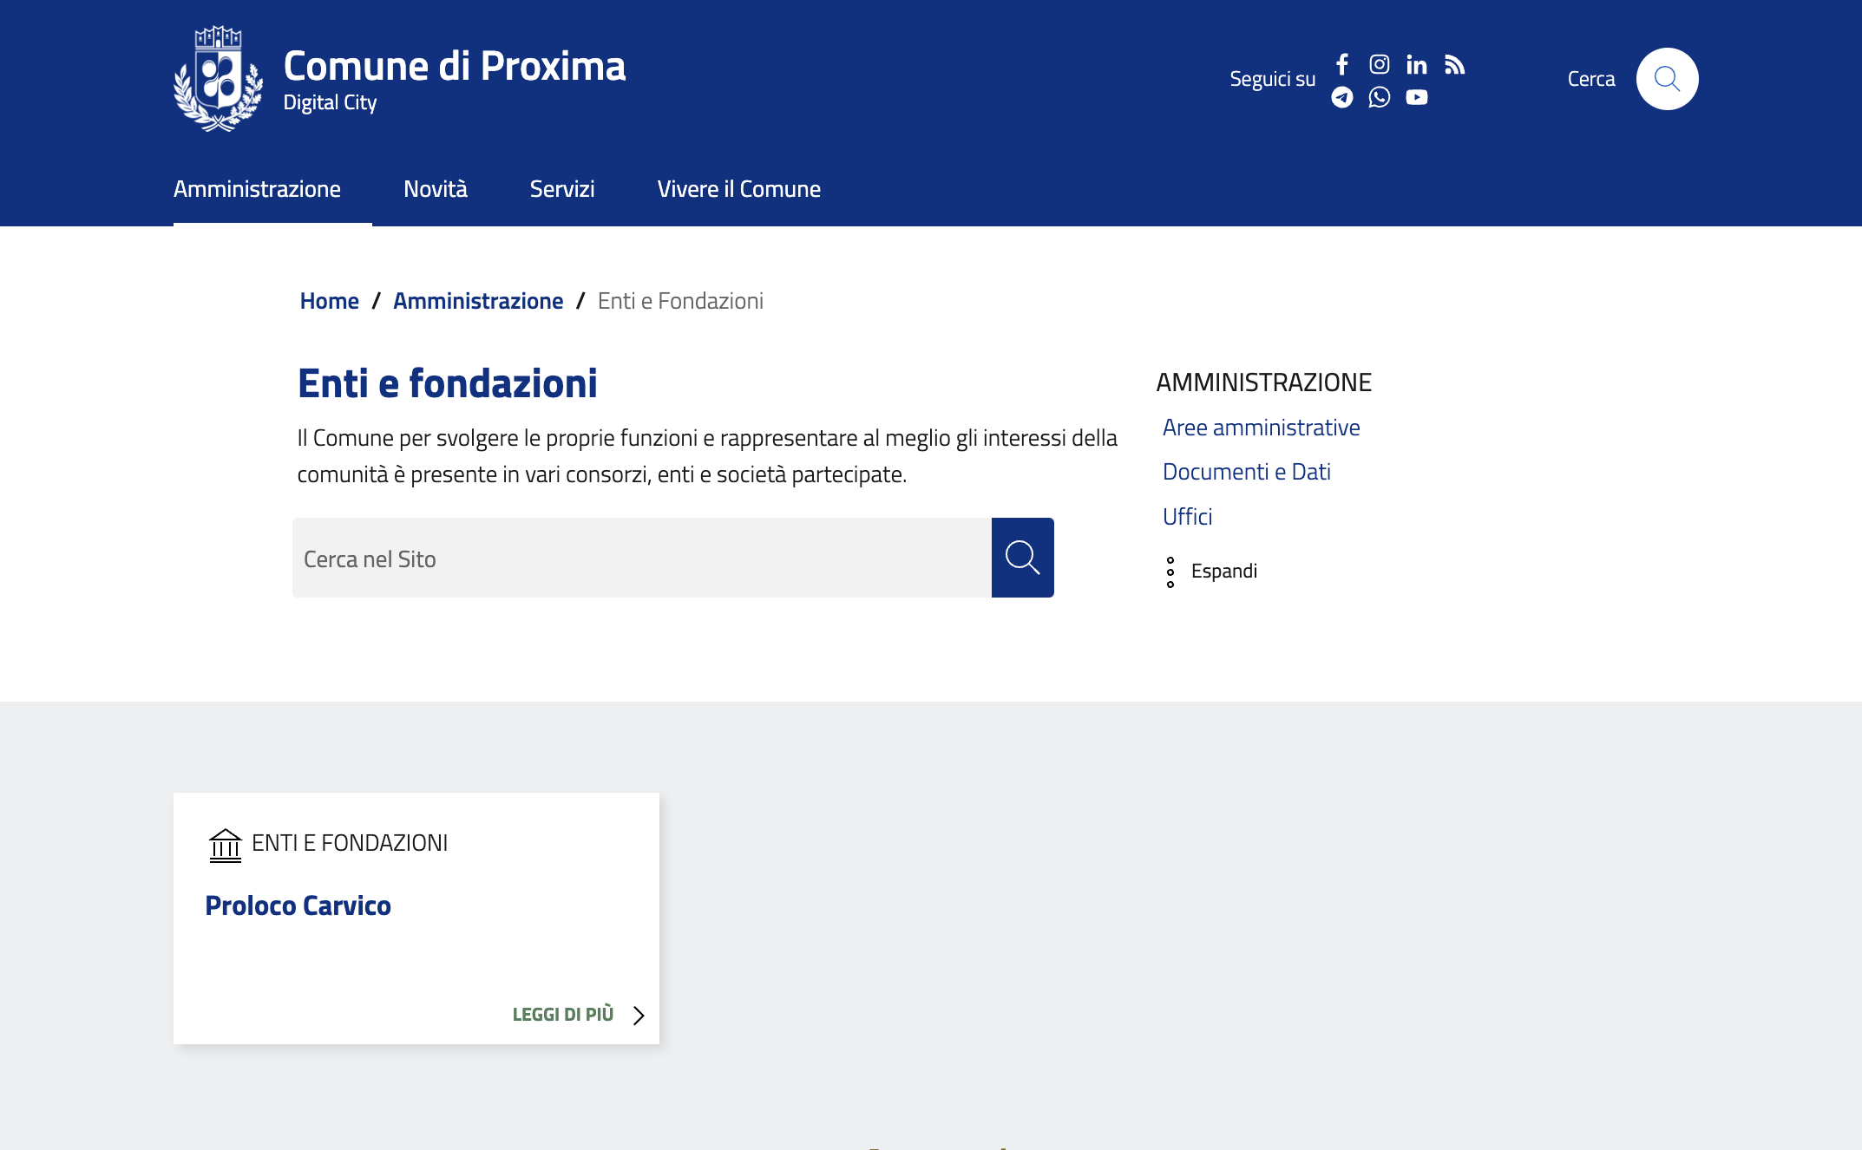Screen dimensions: 1862x1150
Task: Go to Home in the breadcrumb
Action: coord(330,301)
